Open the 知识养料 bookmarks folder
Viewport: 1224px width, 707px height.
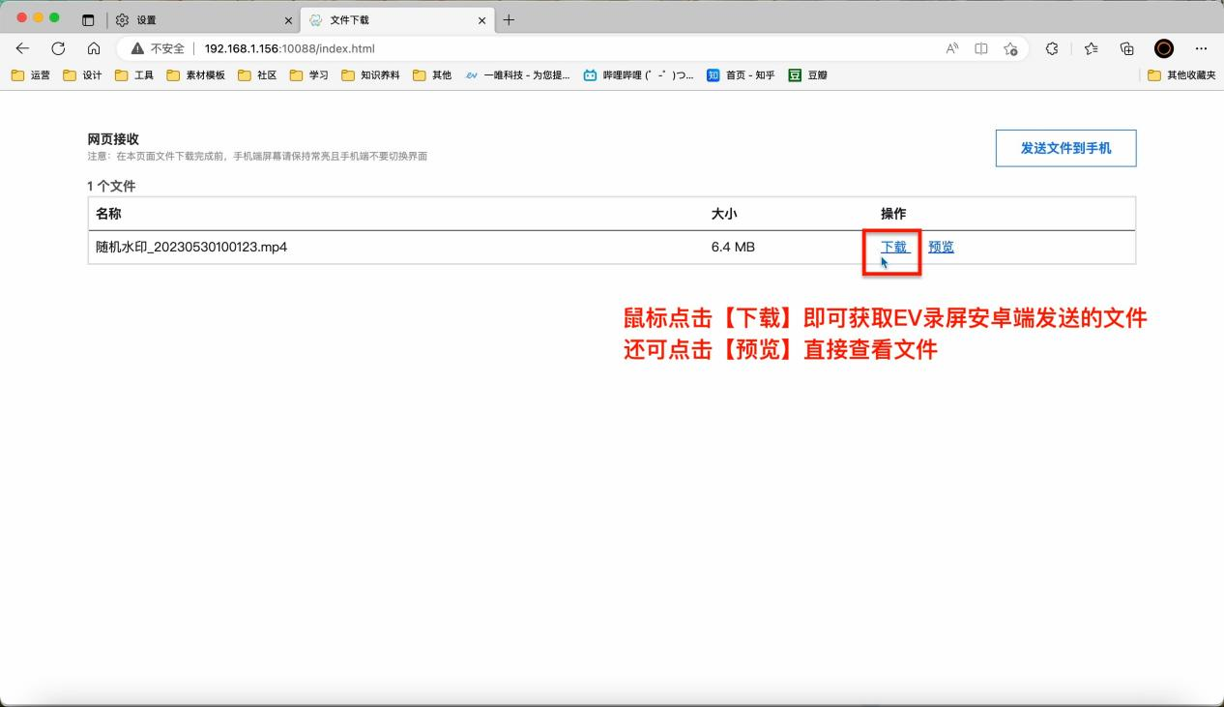372,74
